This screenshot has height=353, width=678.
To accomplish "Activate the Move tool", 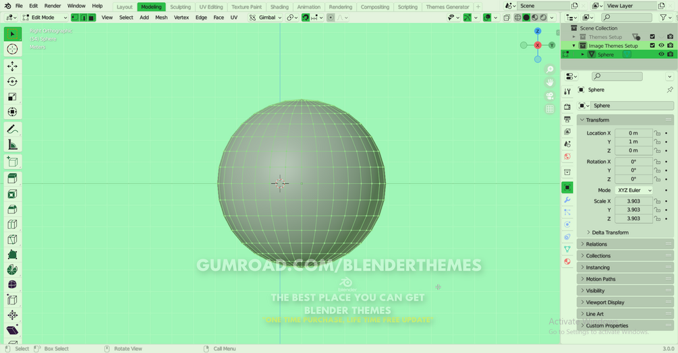I will tap(13, 66).
